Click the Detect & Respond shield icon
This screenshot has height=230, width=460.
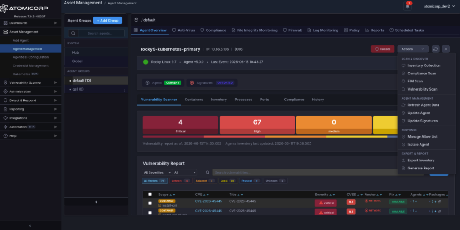point(5,100)
